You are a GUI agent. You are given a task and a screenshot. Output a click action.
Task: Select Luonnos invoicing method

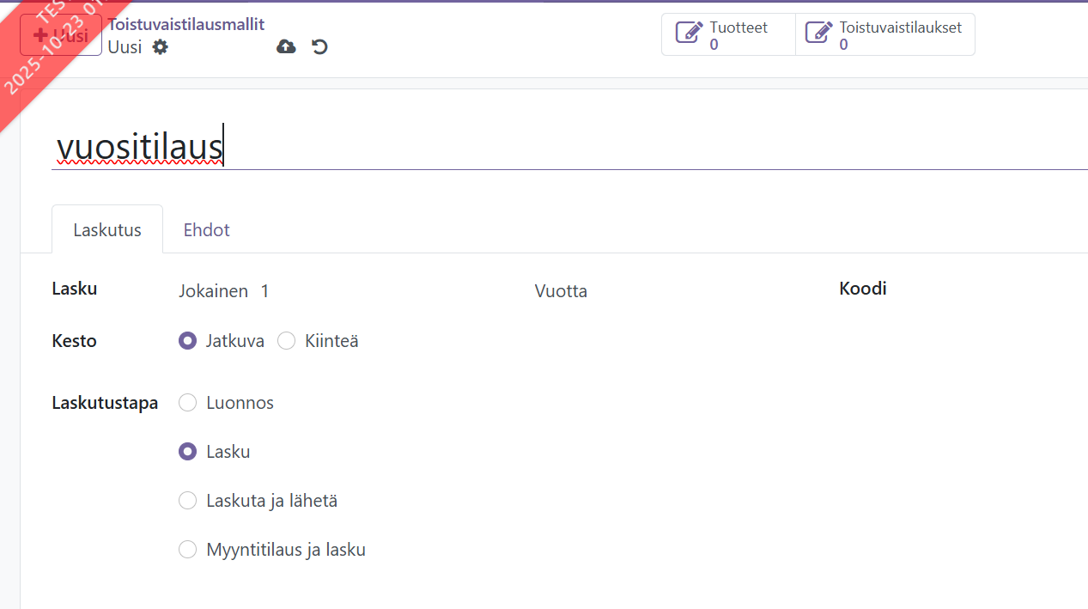(x=188, y=403)
